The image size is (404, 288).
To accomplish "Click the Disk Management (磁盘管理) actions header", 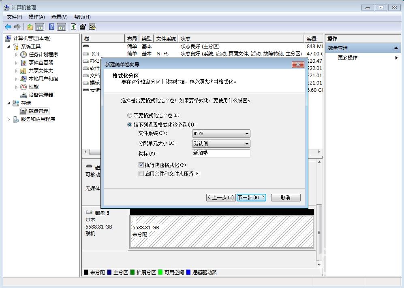I will tap(363, 48).
